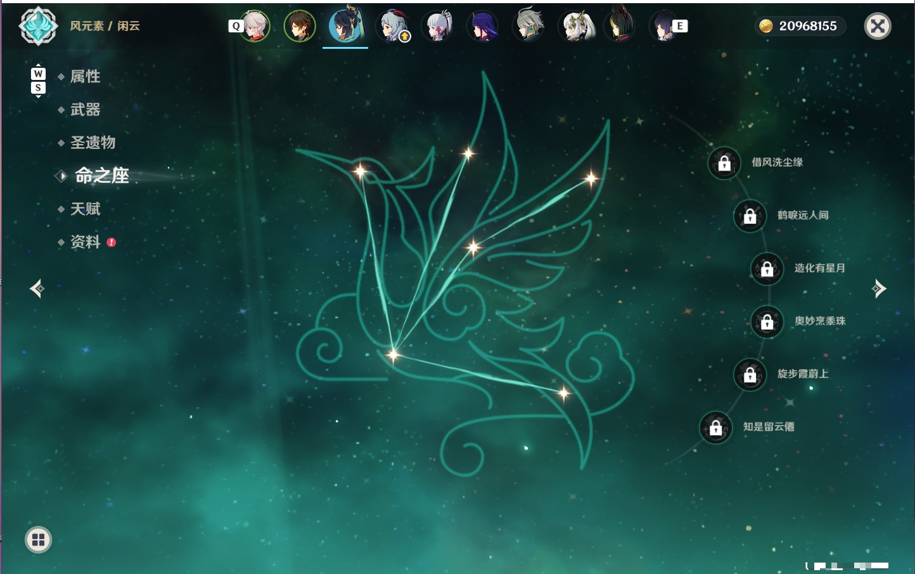Open the 圣遗物 artifacts tab

(x=93, y=143)
